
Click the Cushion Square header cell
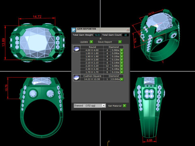pyautogui.click(x=92, y=76)
